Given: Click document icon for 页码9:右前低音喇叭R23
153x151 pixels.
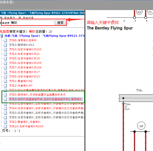Looking at the screenshot, I should (x=6, y=77).
